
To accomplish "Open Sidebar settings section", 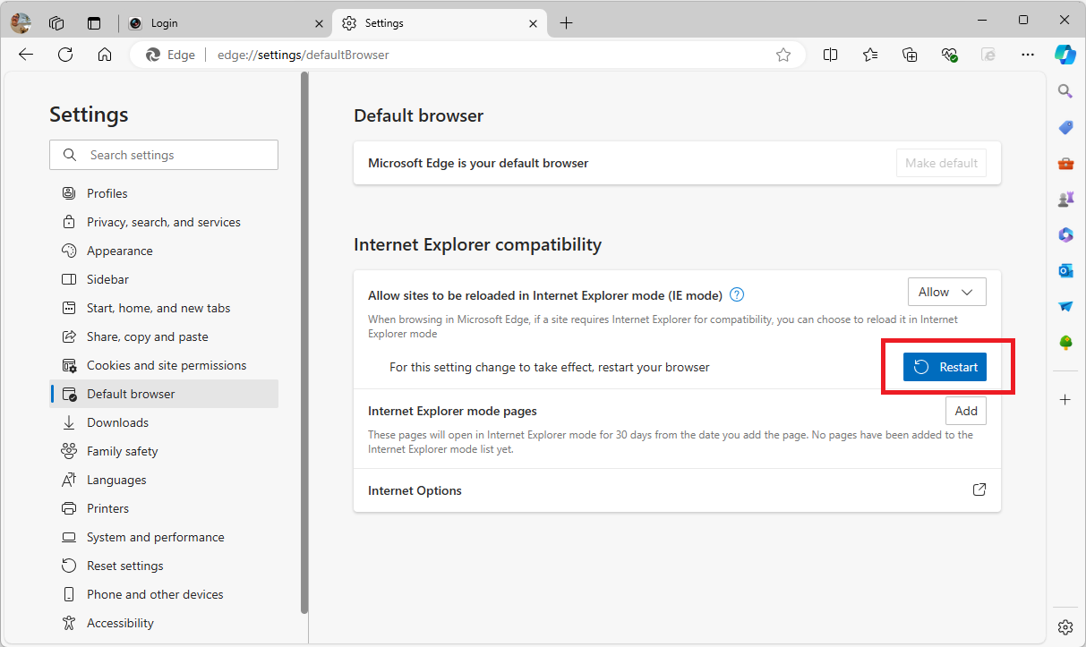I will coord(164,279).
